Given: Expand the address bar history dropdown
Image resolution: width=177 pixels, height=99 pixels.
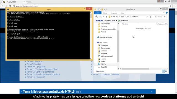Looking at the screenshot, I should 148,17.
